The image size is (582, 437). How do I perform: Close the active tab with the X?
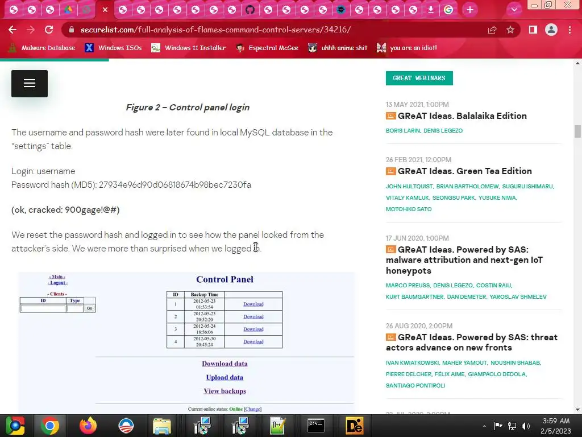pos(105,10)
